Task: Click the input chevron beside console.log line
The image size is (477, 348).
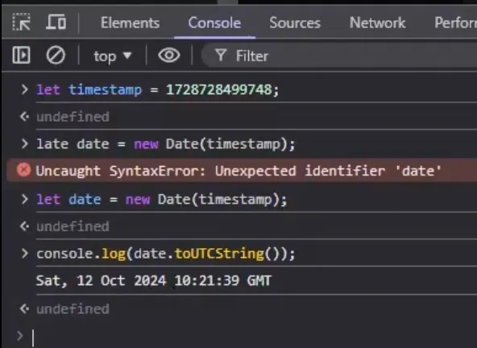Action: [x=24, y=253]
